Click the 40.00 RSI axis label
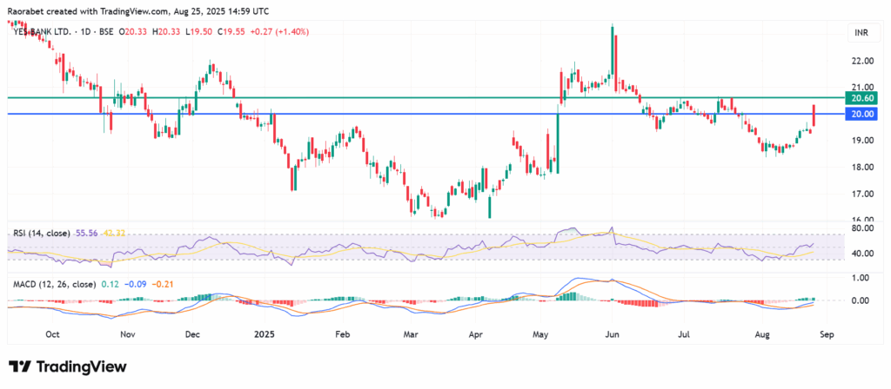 pyautogui.click(x=862, y=254)
